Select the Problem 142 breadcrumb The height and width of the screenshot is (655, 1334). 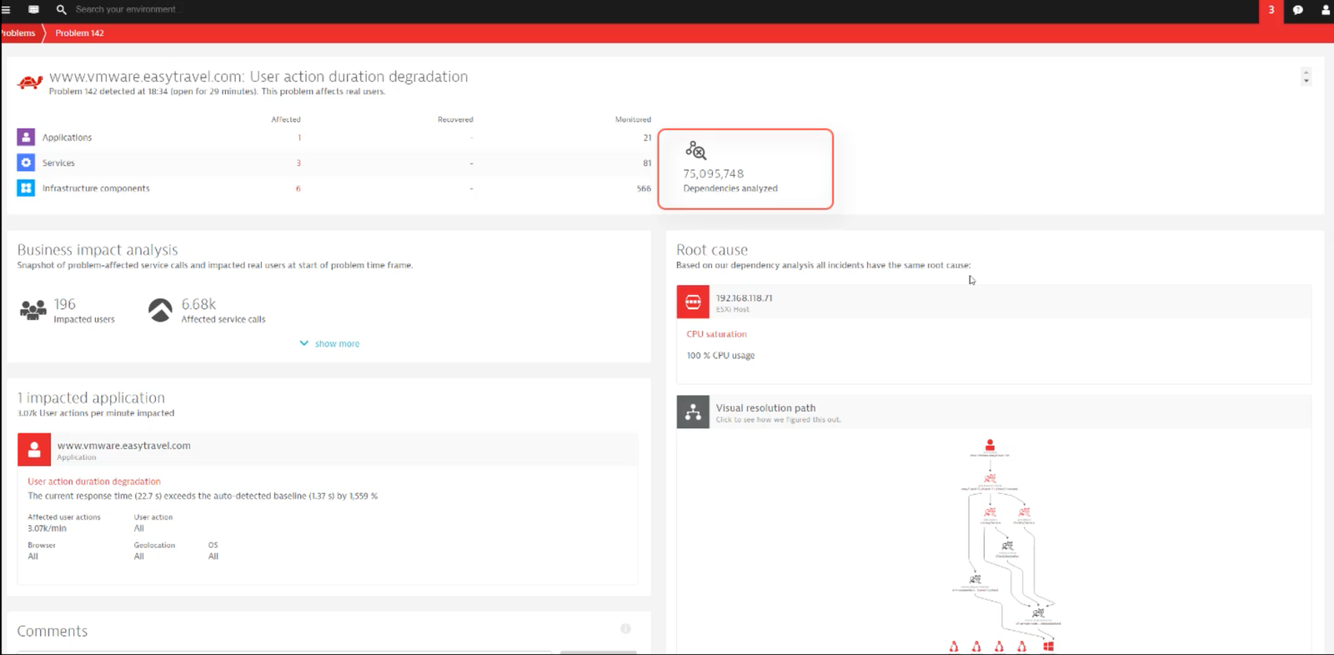(79, 33)
